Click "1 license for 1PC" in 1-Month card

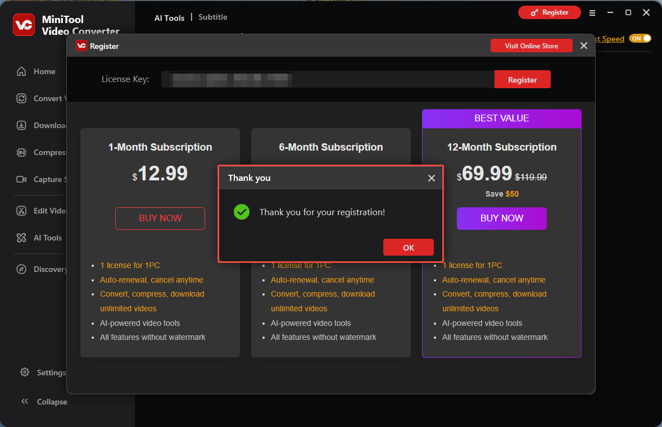click(x=130, y=265)
